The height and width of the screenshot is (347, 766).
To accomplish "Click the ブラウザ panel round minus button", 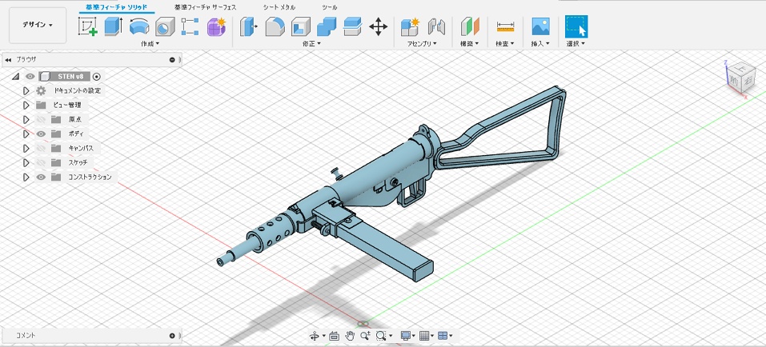I will click(172, 59).
